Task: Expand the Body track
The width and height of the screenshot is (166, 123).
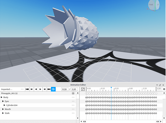Action: (x=2, y=97)
